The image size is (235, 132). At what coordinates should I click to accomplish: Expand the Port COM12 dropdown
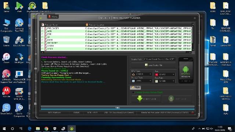[x=165, y=74]
